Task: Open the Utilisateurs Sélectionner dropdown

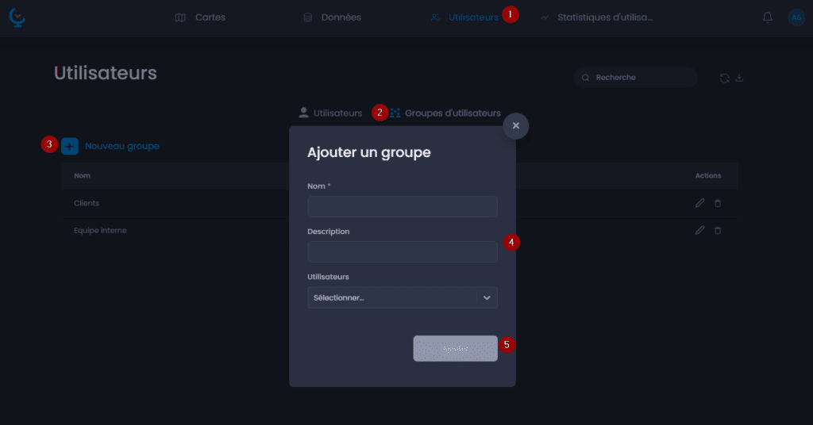Action: (x=403, y=297)
